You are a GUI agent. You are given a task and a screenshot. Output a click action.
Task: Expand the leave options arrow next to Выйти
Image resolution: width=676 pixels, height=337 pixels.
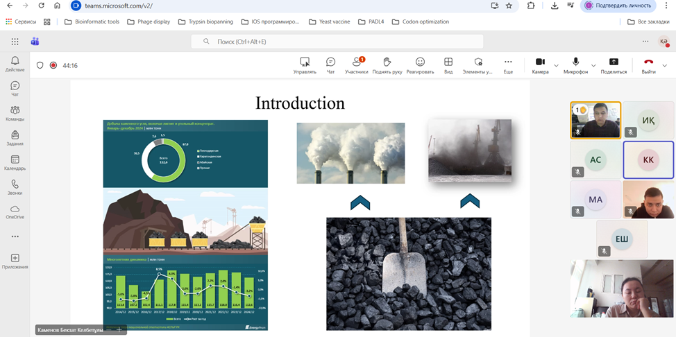tap(665, 66)
